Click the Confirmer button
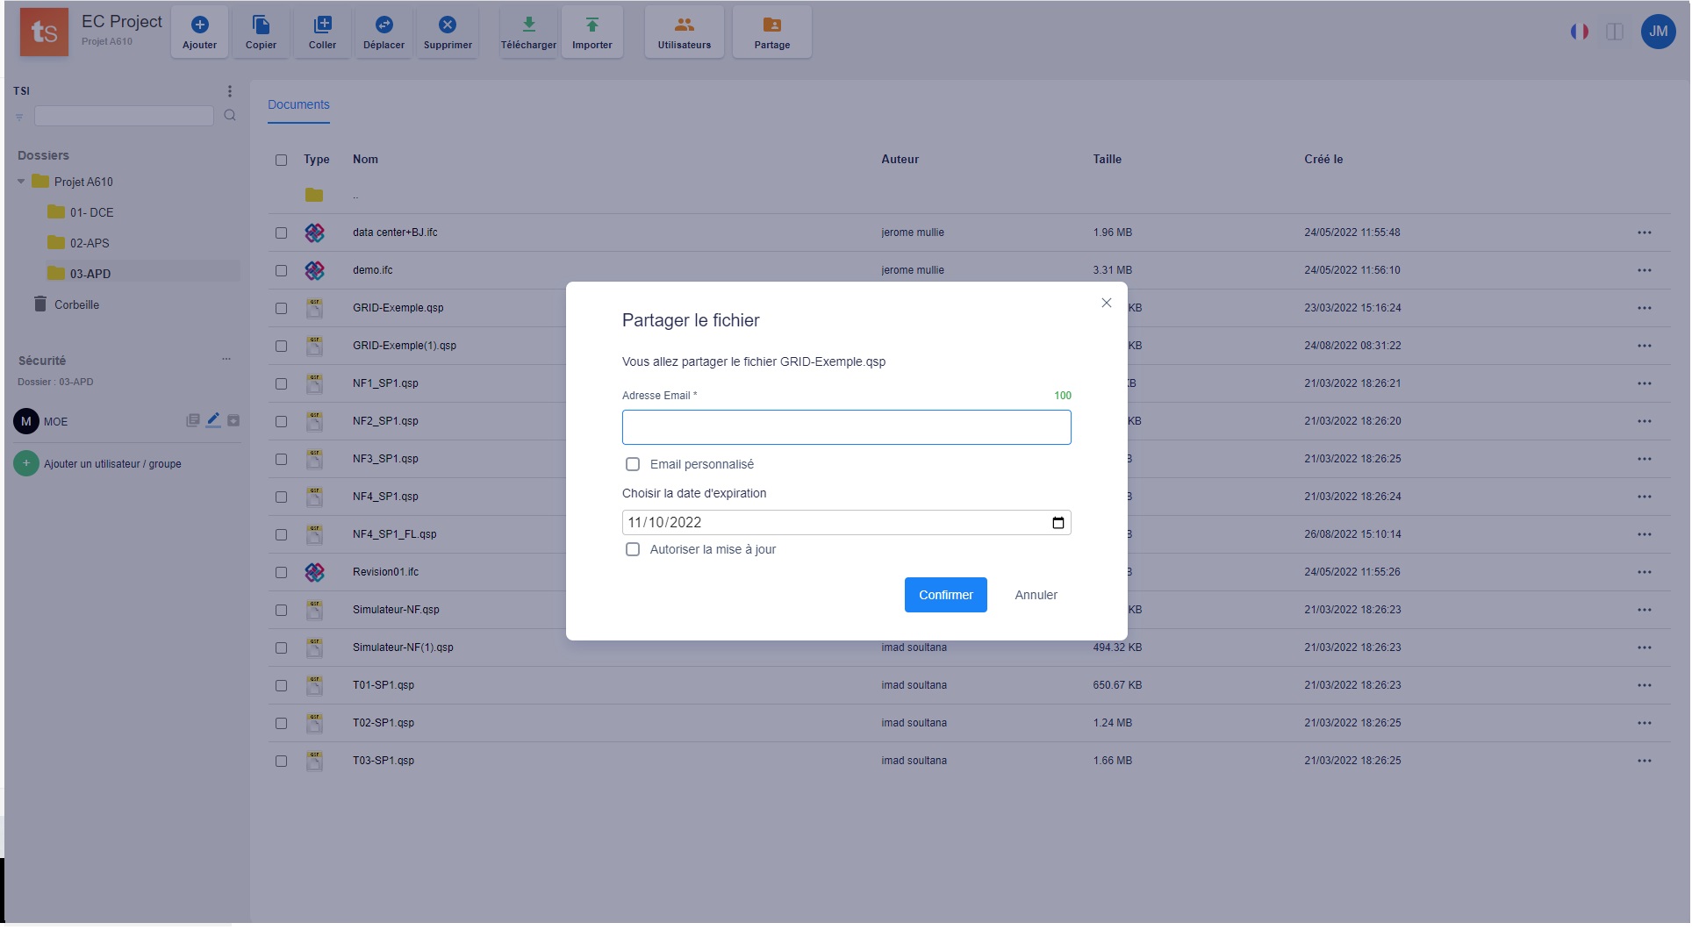1692x930 pixels. [x=945, y=595]
